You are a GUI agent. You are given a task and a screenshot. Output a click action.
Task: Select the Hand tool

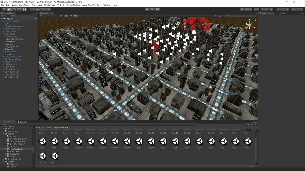pyautogui.click(x=4, y=9)
